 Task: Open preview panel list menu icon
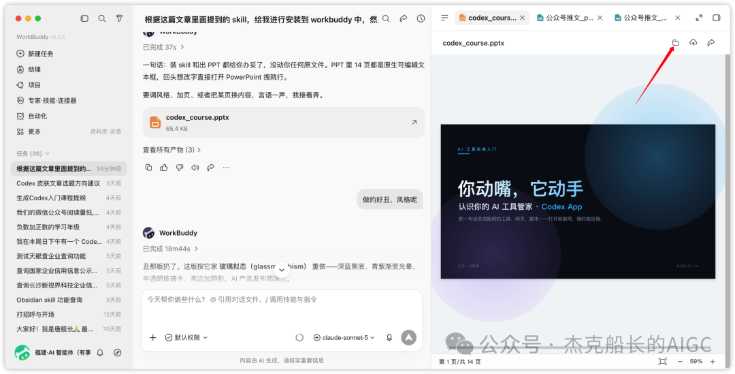pyautogui.click(x=445, y=18)
